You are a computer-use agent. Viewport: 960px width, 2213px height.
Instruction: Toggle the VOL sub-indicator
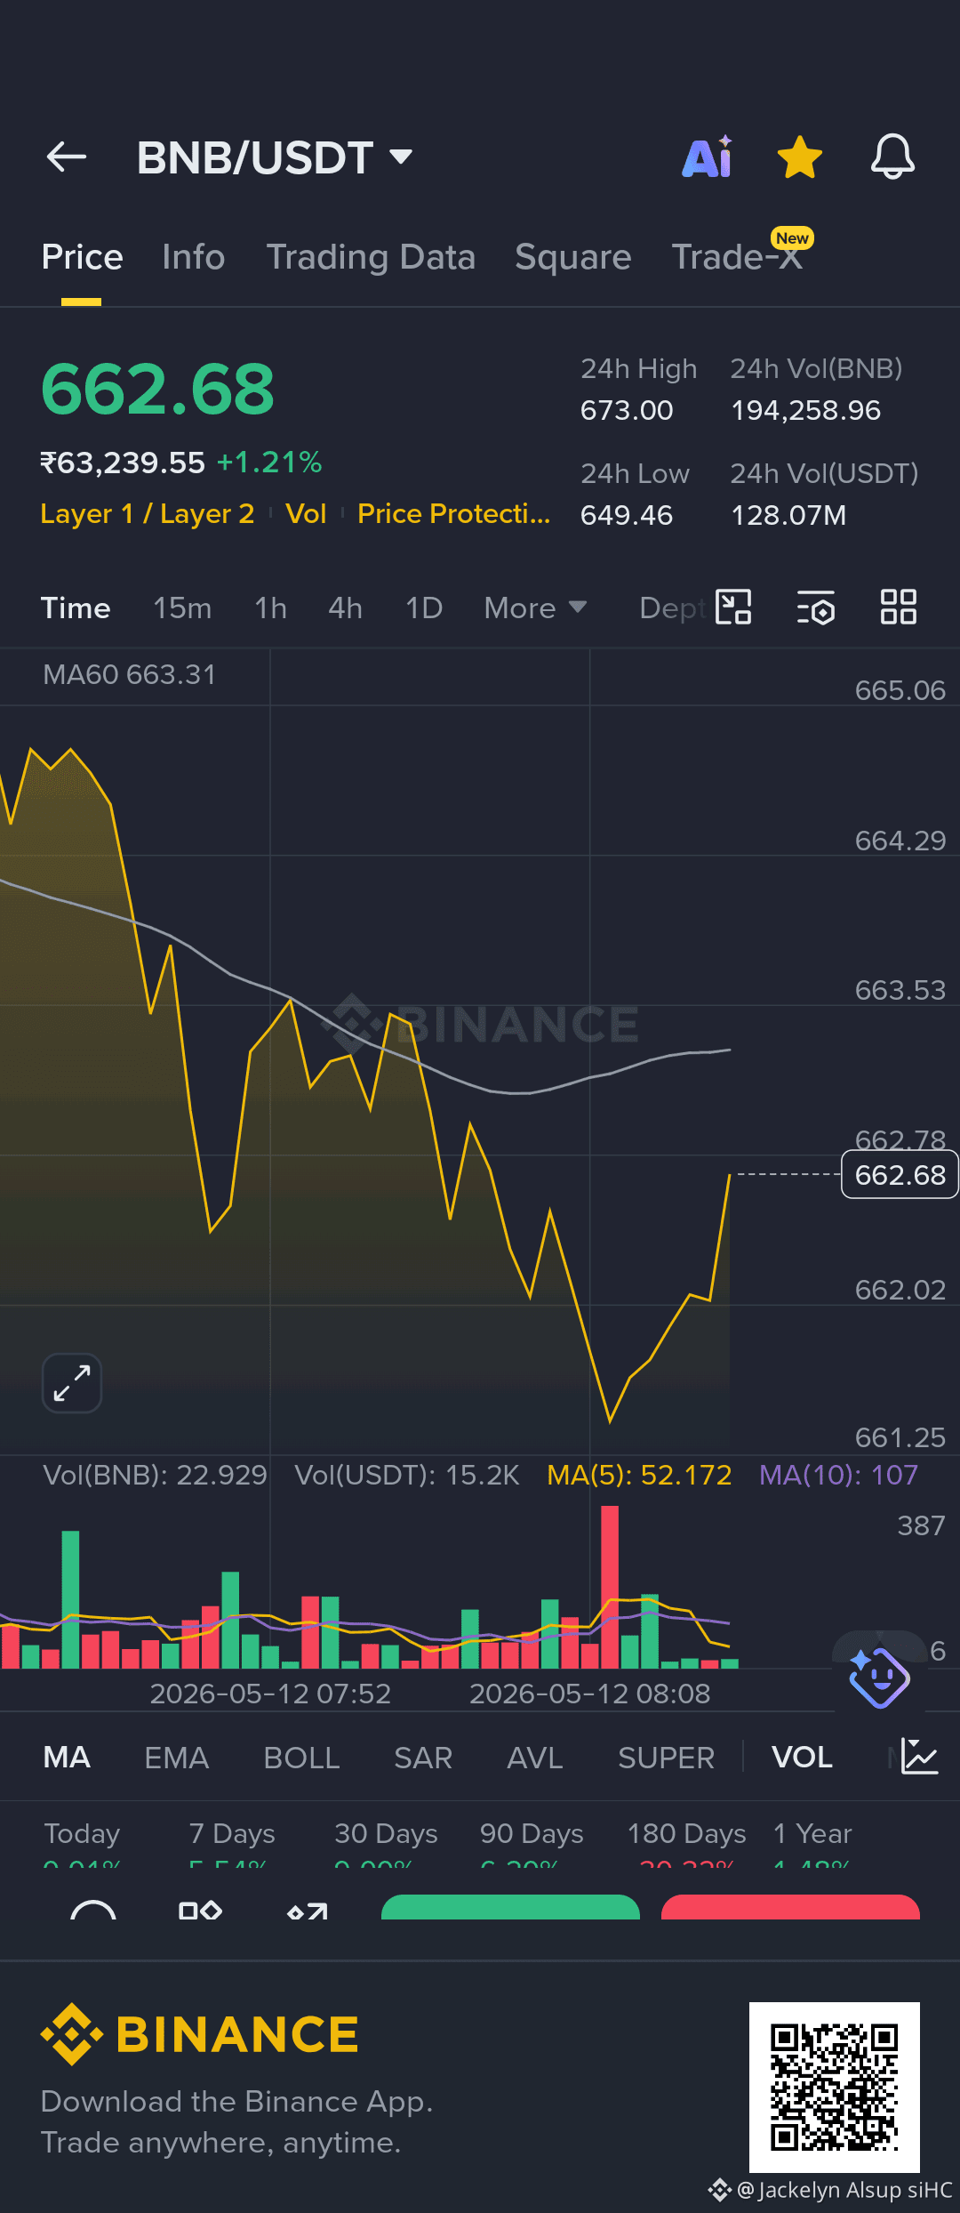pyautogui.click(x=802, y=1758)
